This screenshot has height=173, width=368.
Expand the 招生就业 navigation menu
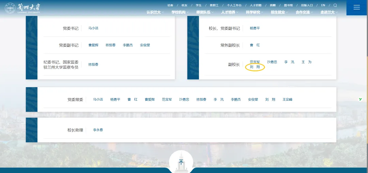click(x=279, y=12)
